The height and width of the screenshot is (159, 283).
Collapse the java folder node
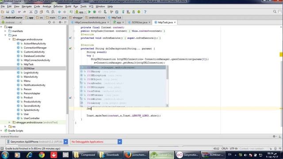[x=5, y=35]
